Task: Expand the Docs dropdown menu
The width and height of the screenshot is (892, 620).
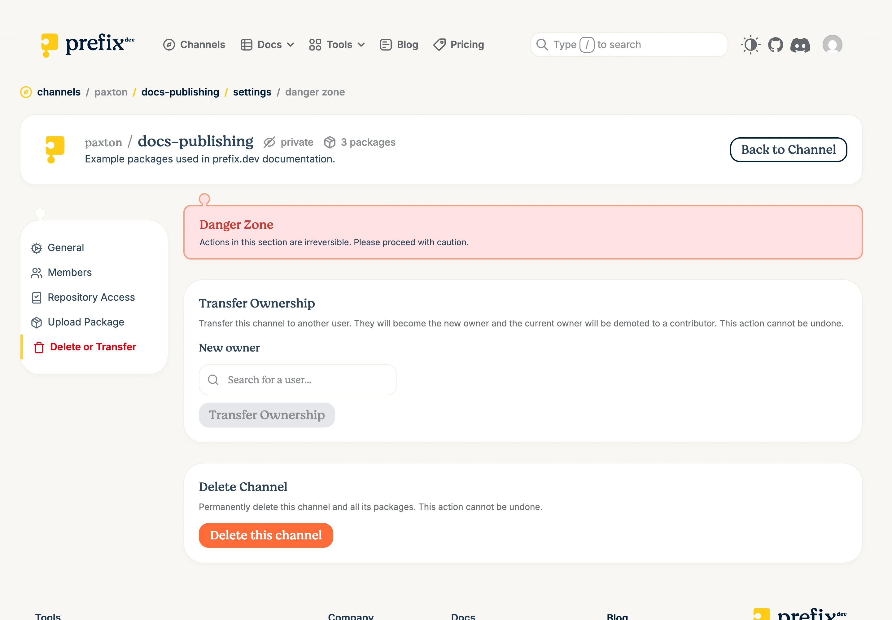Action: click(267, 45)
